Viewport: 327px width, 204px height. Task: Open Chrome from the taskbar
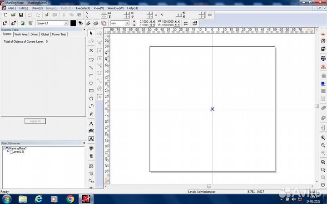click(70, 199)
